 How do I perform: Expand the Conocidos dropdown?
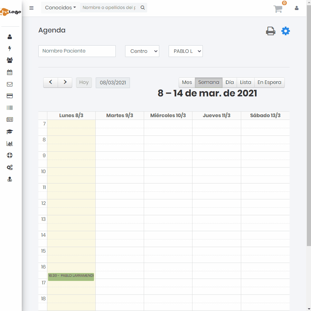(x=60, y=8)
